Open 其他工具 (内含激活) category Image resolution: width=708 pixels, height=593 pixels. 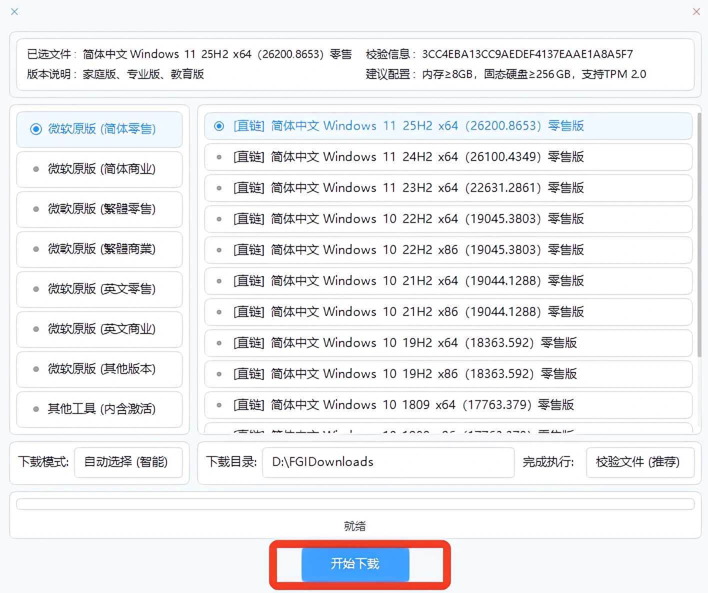[x=99, y=409]
